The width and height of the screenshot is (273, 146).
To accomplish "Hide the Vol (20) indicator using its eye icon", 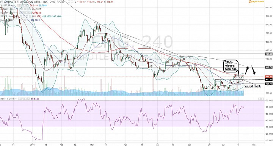I will click(18, 6).
